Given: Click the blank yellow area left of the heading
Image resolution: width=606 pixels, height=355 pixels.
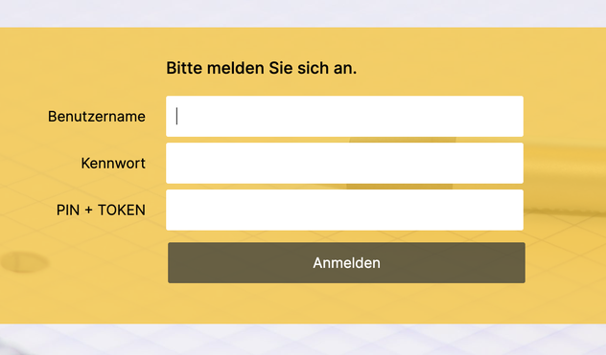Looking at the screenshot, I should click(x=82, y=68).
